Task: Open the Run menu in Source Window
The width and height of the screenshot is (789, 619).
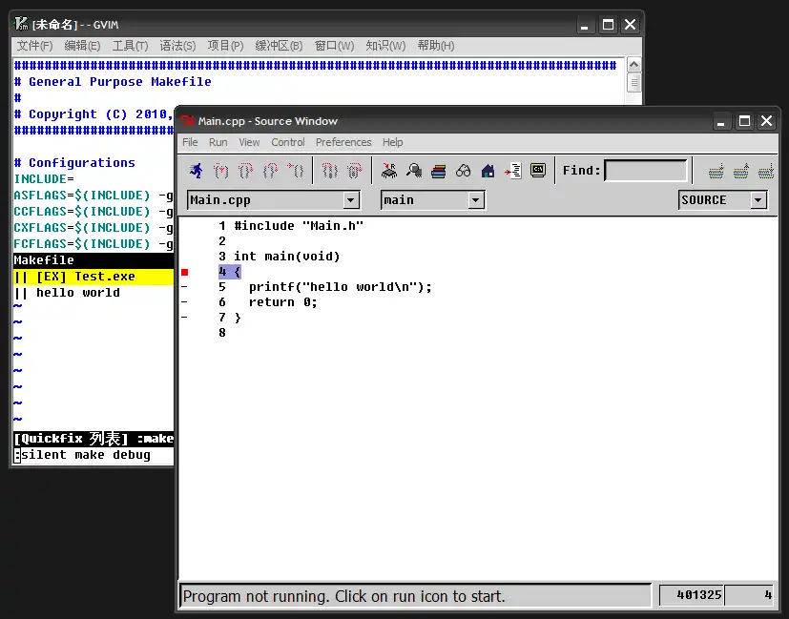Action: (218, 142)
